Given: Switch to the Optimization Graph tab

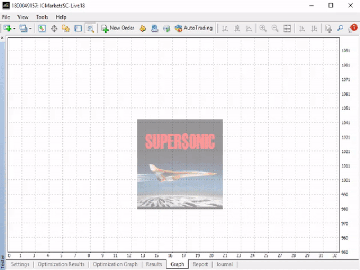Looking at the screenshot, I should [x=115, y=264].
